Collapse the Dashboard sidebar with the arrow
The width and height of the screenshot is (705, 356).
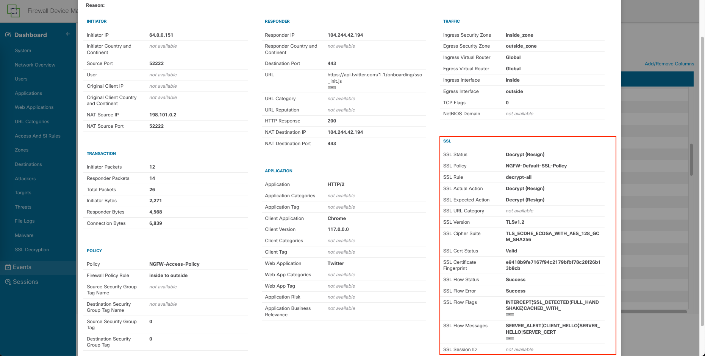click(x=68, y=34)
